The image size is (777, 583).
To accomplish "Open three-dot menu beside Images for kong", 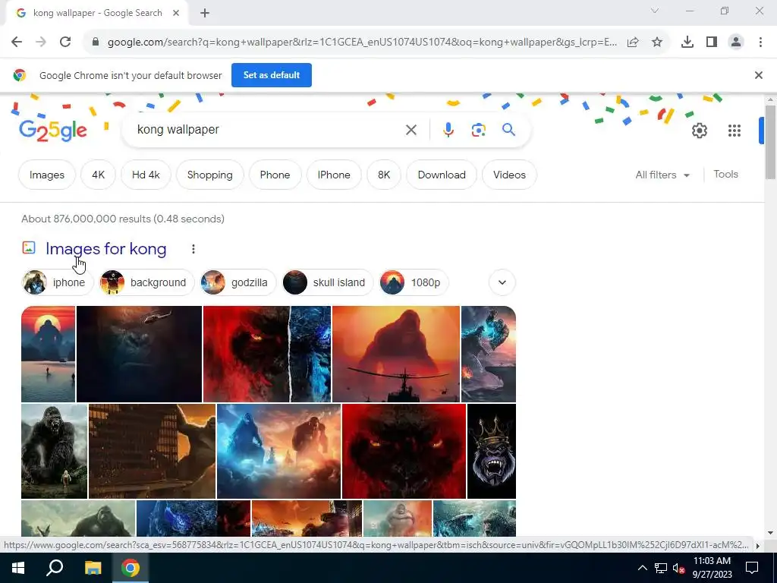I will pyautogui.click(x=193, y=249).
